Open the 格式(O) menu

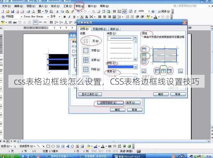click(x=55, y=6)
